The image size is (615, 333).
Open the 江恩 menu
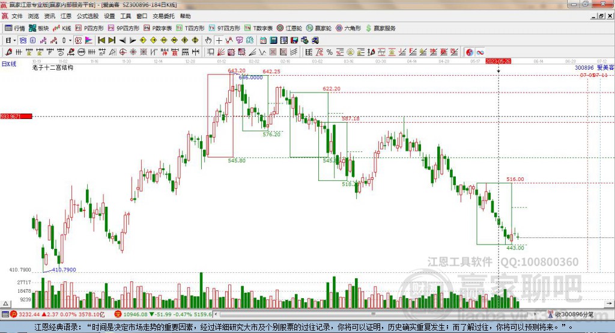tap(66, 16)
